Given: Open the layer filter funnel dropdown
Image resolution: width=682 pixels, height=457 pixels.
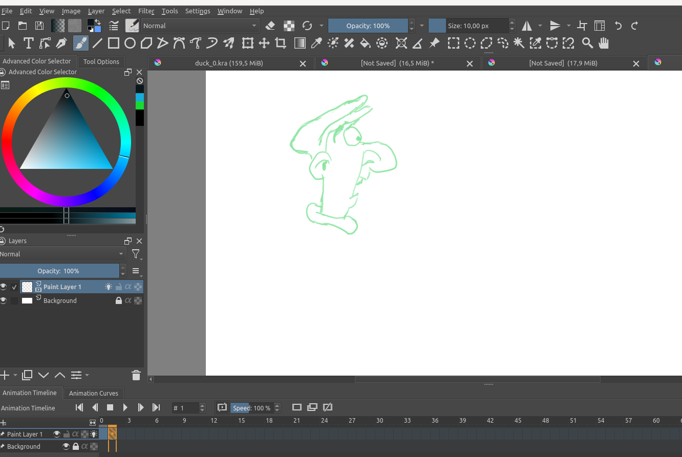Looking at the screenshot, I should pos(136,254).
